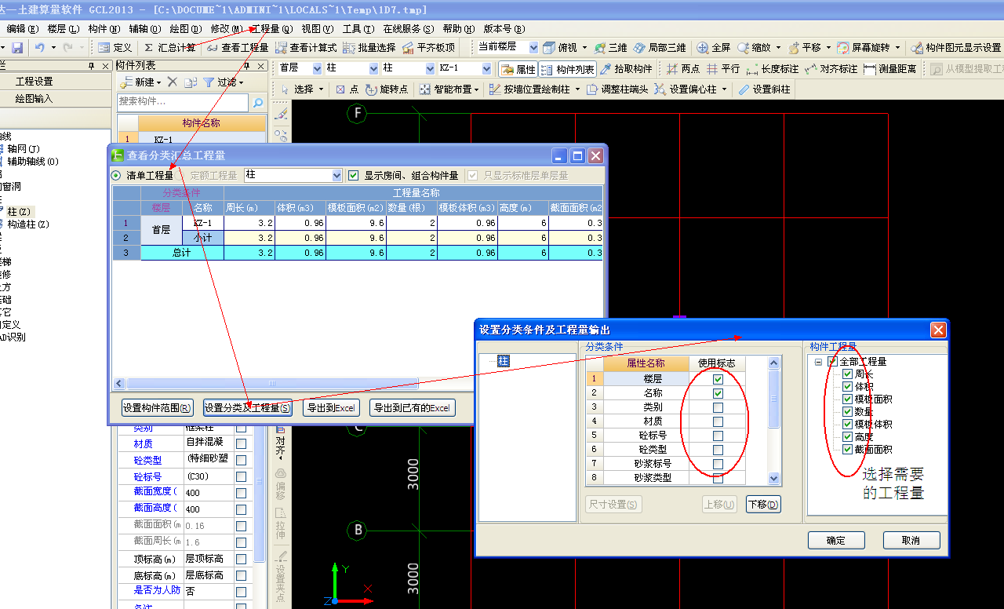Switch to 三维 3D view

pos(611,48)
